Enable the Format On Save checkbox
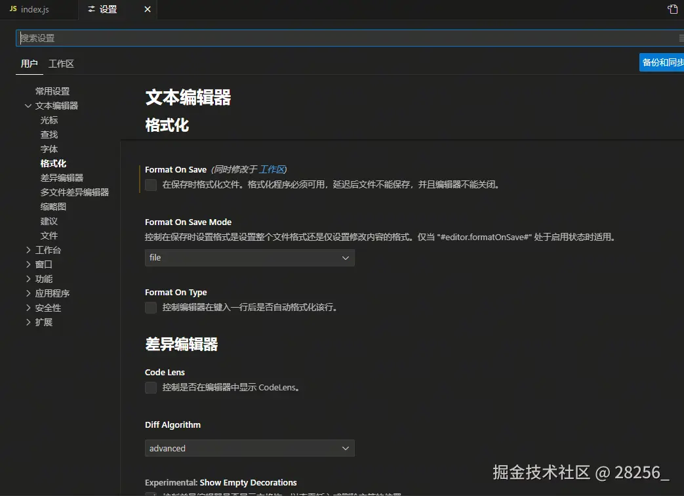Image resolution: width=684 pixels, height=496 pixels. (151, 185)
